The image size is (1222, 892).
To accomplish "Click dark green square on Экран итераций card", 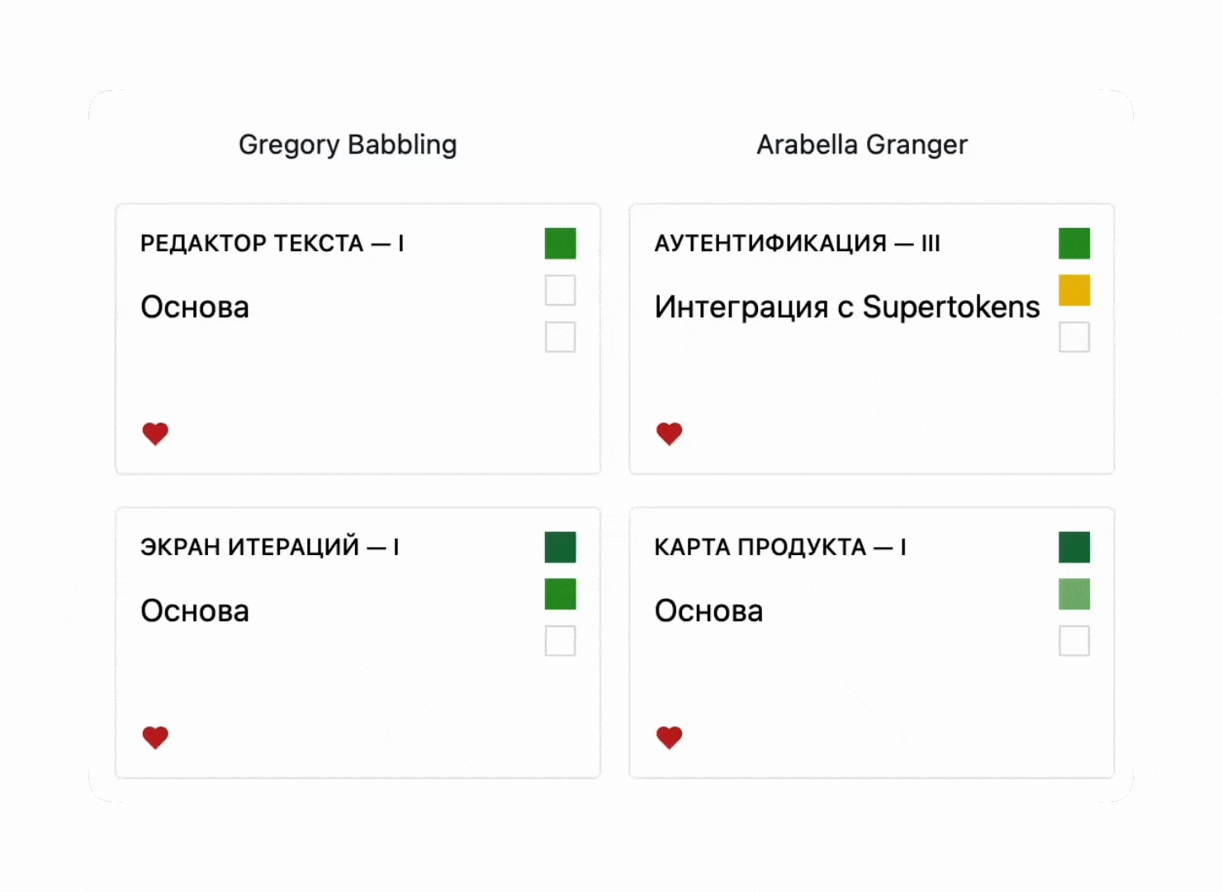I will [x=560, y=548].
